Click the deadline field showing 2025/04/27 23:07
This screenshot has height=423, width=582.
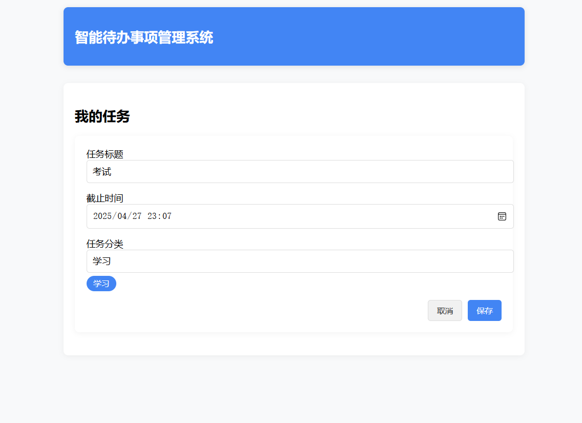pos(300,216)
